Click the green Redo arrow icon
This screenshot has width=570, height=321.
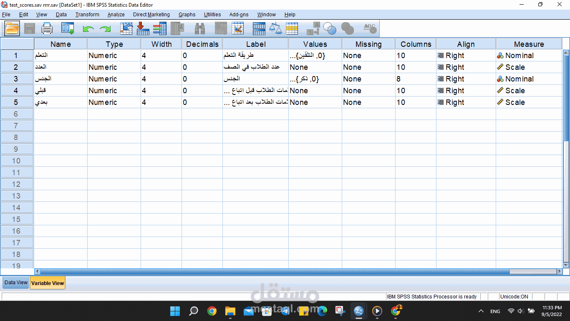point(105,29)
